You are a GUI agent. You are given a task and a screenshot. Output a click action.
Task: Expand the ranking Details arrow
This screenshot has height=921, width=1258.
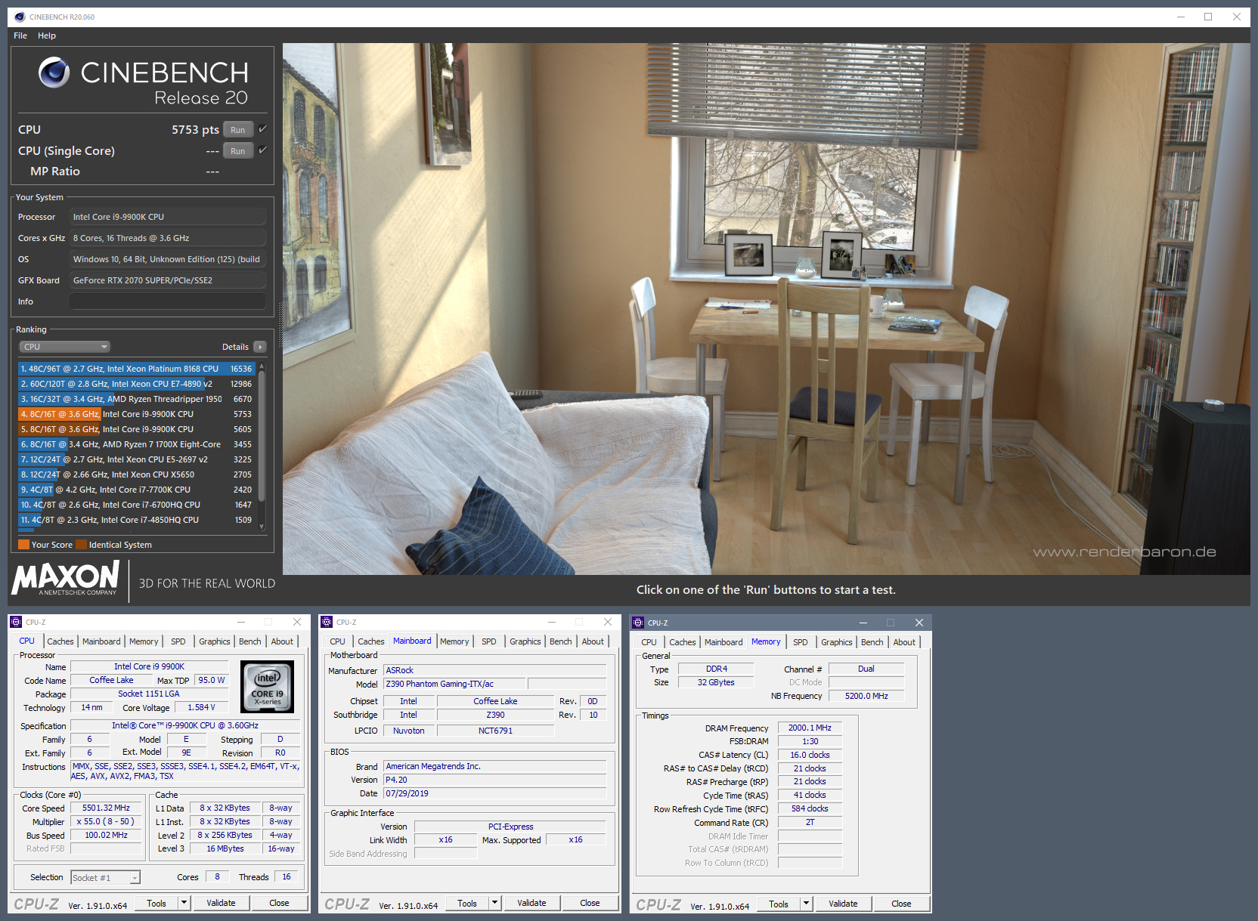(260, 347)
